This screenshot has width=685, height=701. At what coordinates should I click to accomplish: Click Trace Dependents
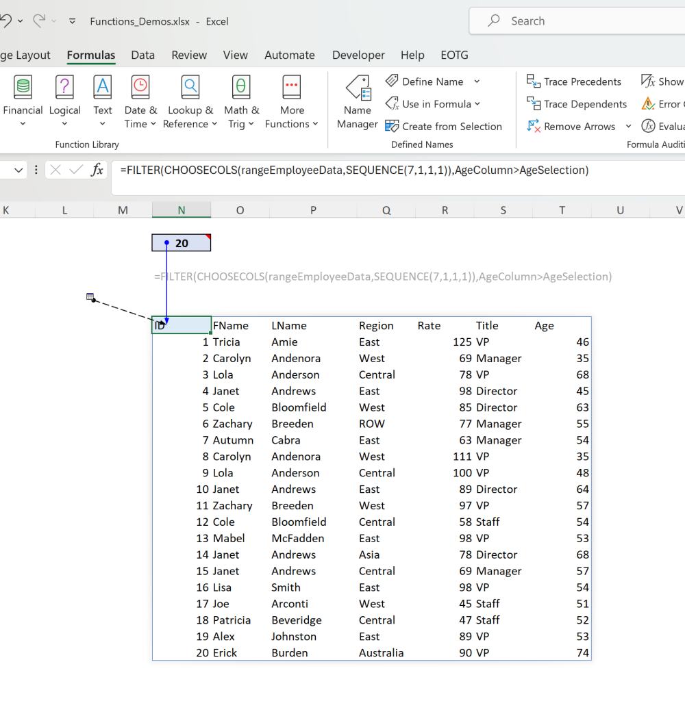click(x=577, y=104)
